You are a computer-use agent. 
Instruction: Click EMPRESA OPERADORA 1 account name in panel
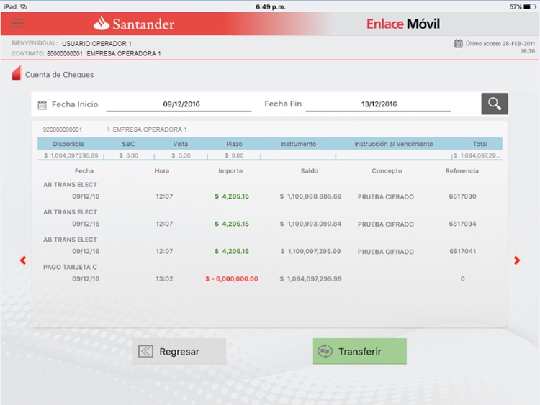[x=150, y=129]
